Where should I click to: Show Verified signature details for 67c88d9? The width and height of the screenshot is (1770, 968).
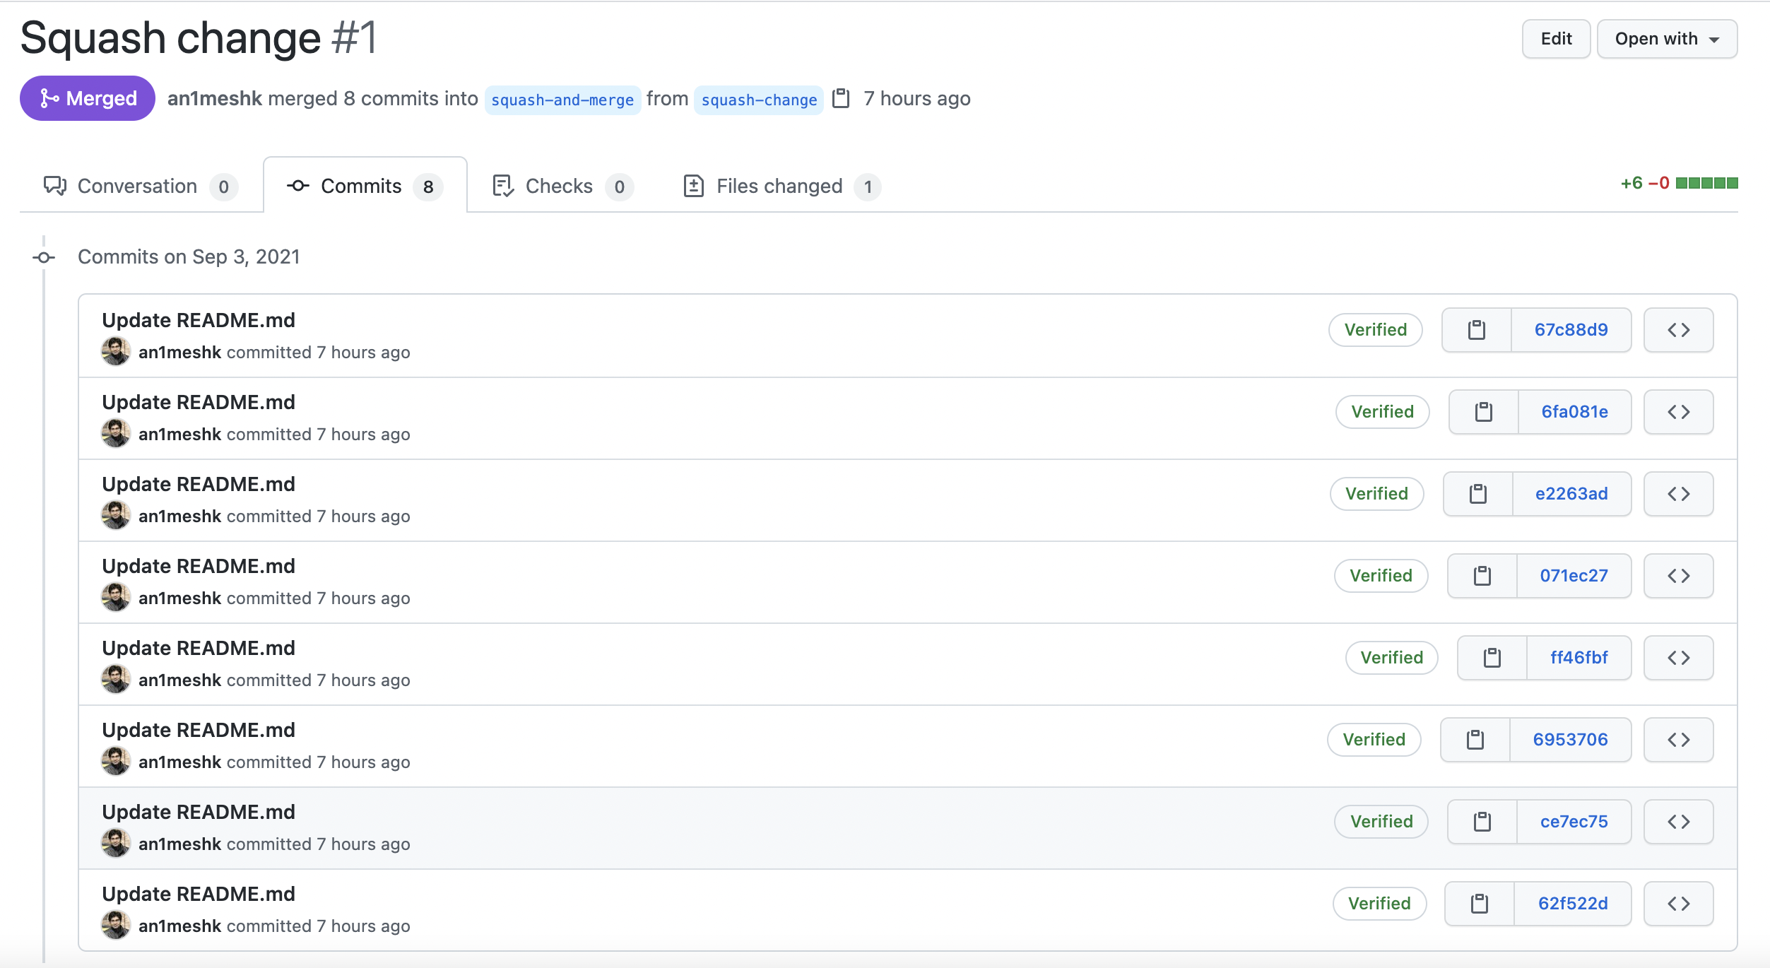1375,330
